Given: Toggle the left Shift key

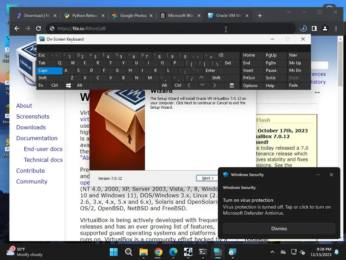Looking at the screenshot, I should click(52, 78).
